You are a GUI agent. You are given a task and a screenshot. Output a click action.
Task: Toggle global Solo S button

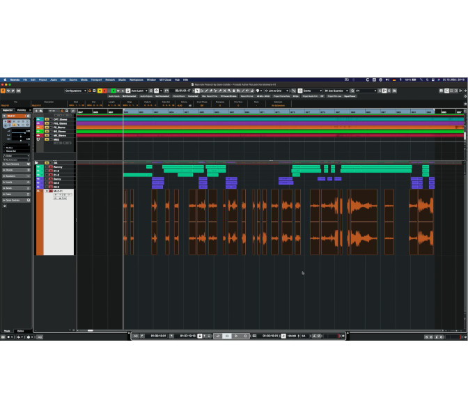click(x=104, y=91)
